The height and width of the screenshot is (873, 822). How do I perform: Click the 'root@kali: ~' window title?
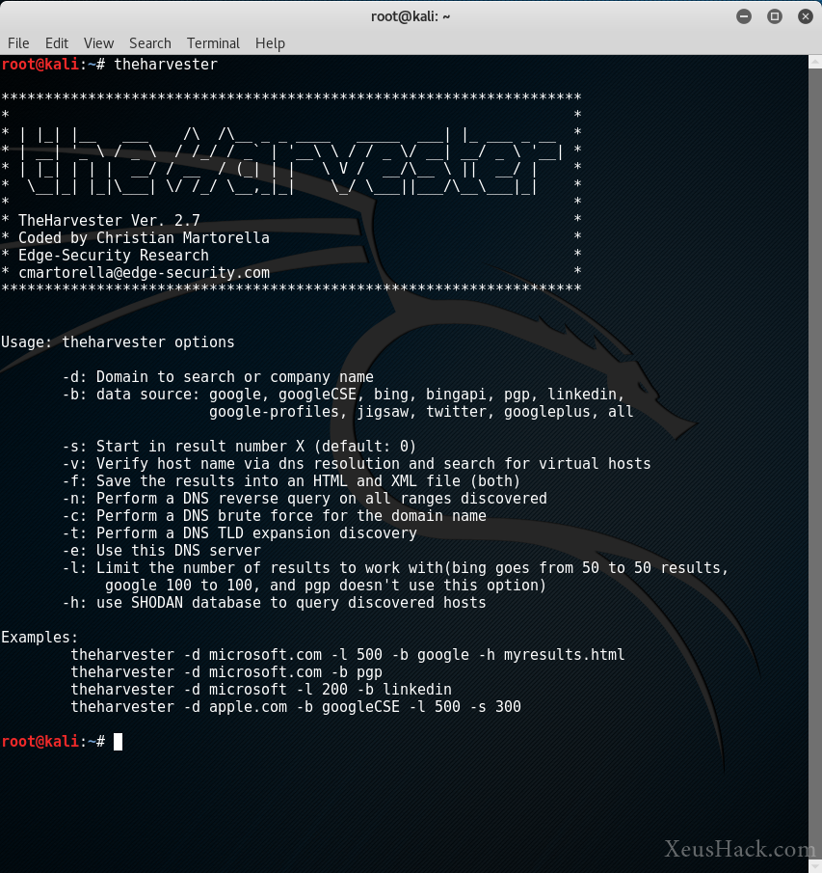tap(411, 16)
